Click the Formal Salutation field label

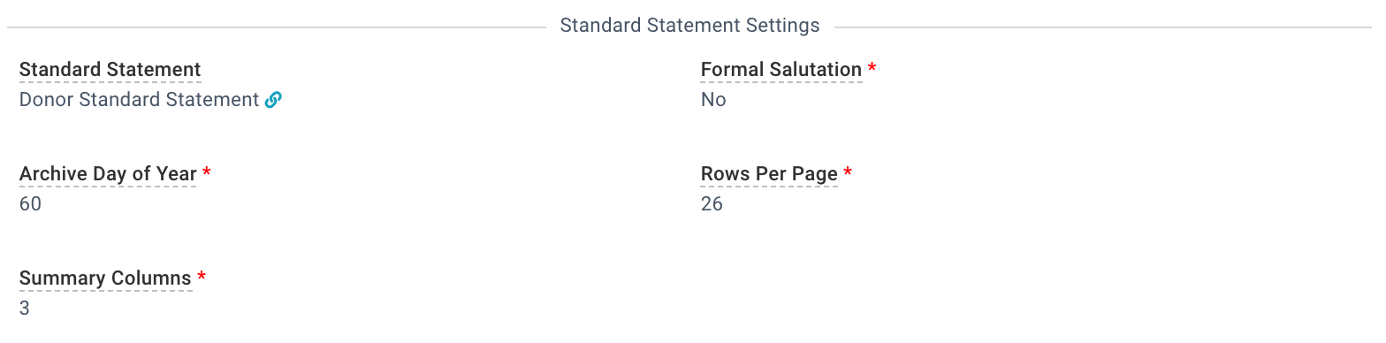[781, 70]
